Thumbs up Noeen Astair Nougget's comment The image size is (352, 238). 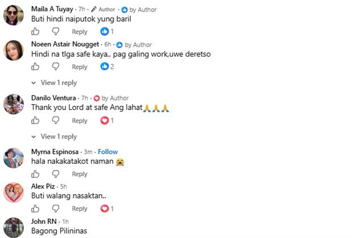click(35, 67)
